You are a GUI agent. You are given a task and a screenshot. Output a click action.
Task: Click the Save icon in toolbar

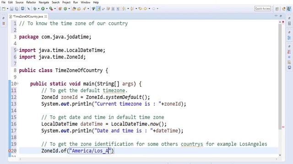[x=11, y=9]
